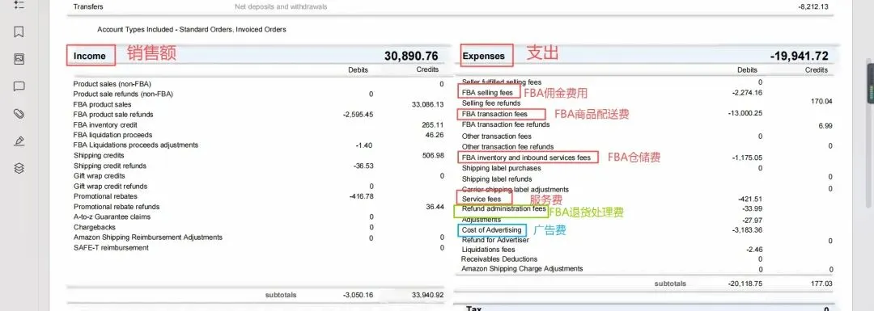Open the bookmarks panel icon

coord(19,32)
